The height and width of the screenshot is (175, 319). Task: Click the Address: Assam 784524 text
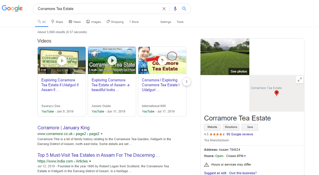[x=222, y=150]
